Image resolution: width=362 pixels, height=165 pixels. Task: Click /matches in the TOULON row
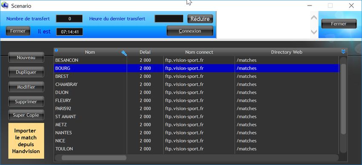(247, 149)
